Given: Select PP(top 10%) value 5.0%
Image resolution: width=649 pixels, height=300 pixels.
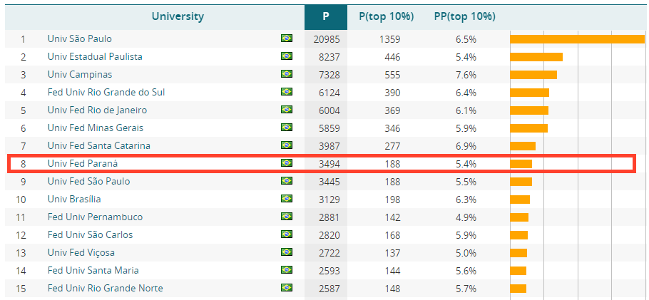Looking at the screenshot, I should point(466,253).
